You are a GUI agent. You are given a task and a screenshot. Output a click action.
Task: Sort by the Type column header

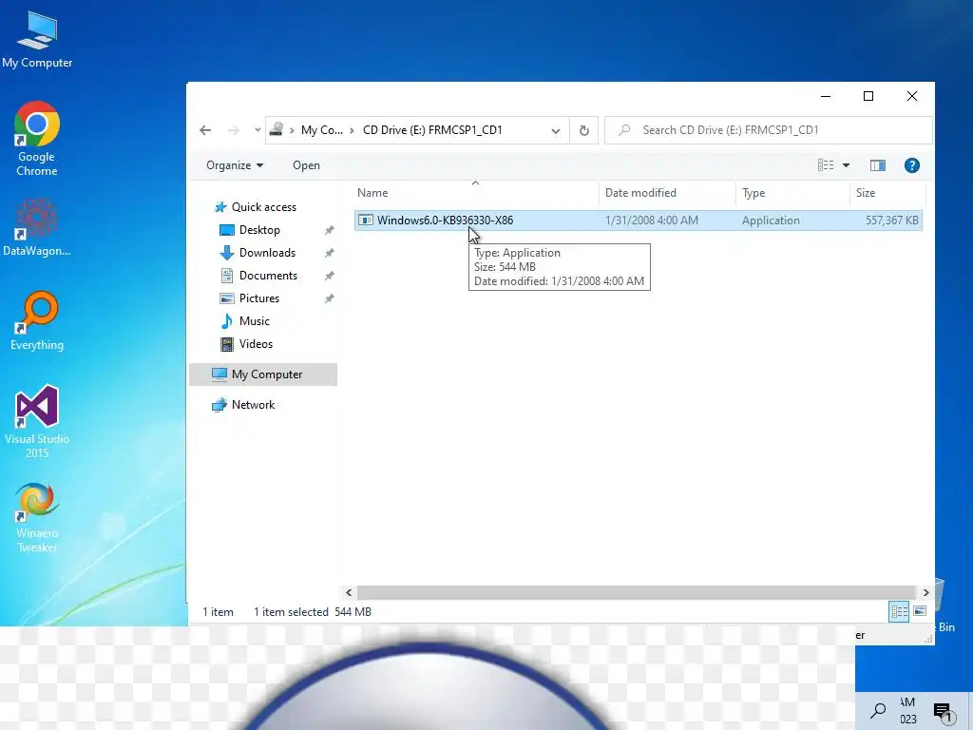792,193
